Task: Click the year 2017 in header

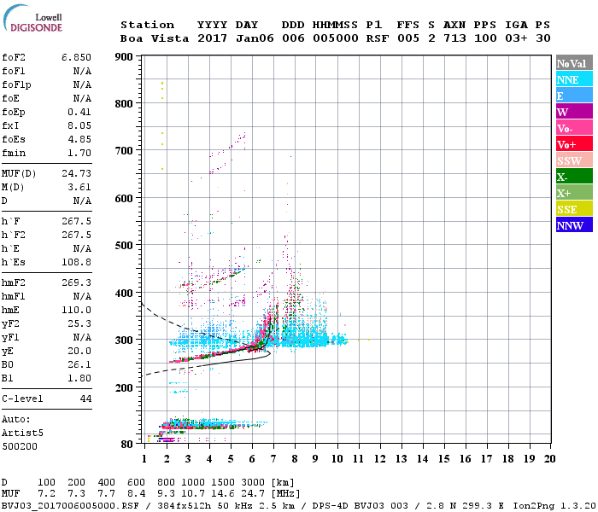Action: [x=212, y=38]
